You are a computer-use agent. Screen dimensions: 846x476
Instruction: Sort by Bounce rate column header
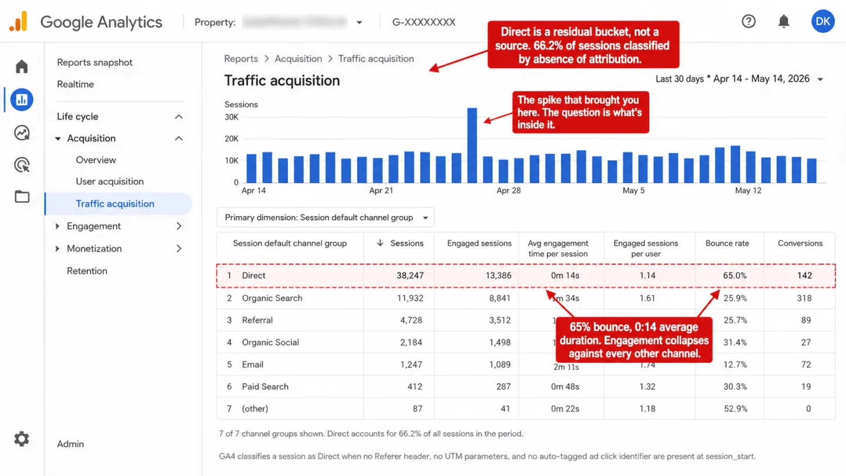(727, 243)
